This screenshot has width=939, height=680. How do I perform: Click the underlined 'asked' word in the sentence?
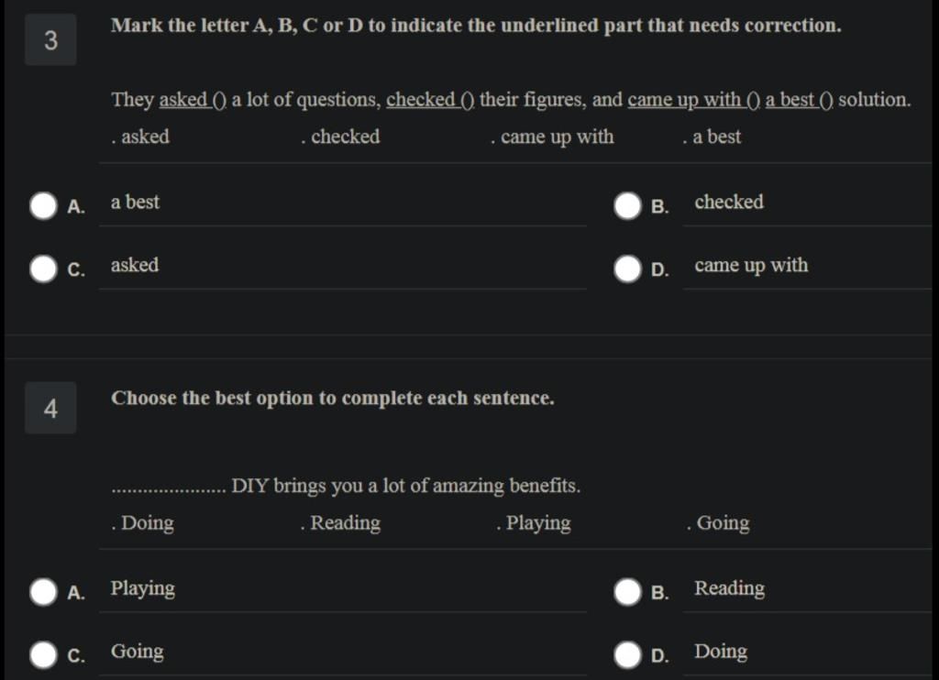pos(183,99)
